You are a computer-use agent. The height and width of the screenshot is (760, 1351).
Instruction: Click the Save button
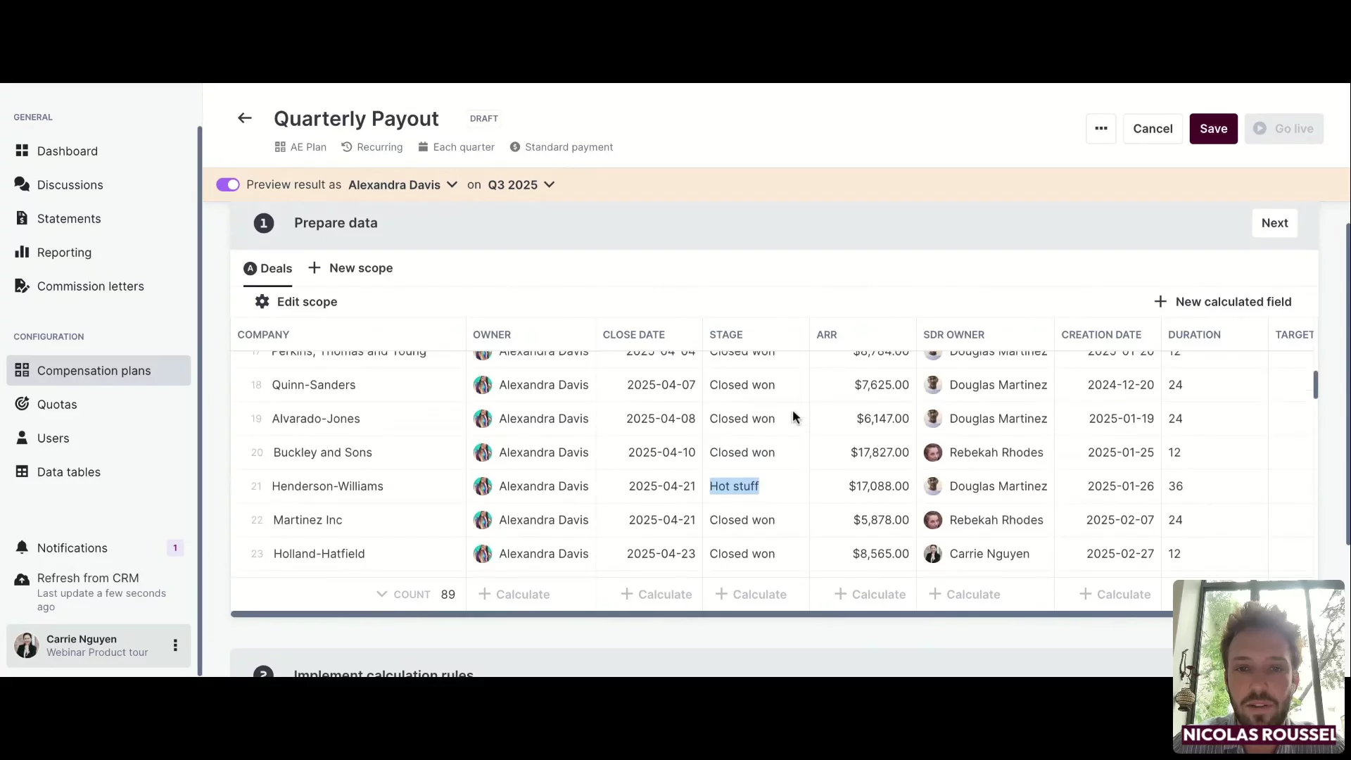click(x=1213, y=129)
